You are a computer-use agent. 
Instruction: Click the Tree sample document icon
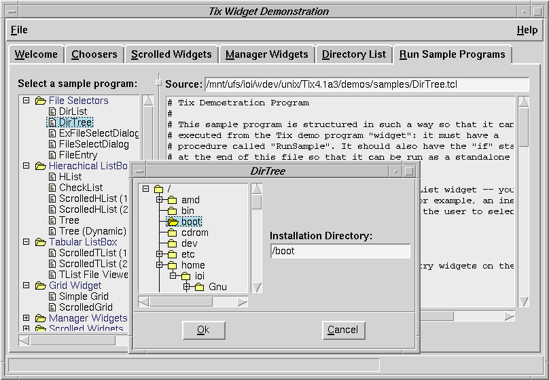52,220
